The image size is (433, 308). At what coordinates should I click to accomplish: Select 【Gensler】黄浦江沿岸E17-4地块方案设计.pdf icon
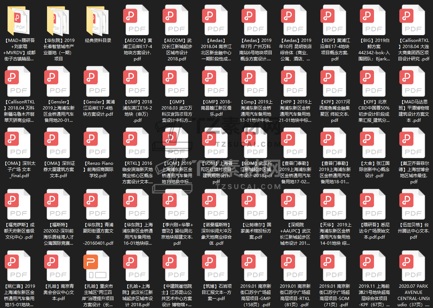(x=96, y=82)
